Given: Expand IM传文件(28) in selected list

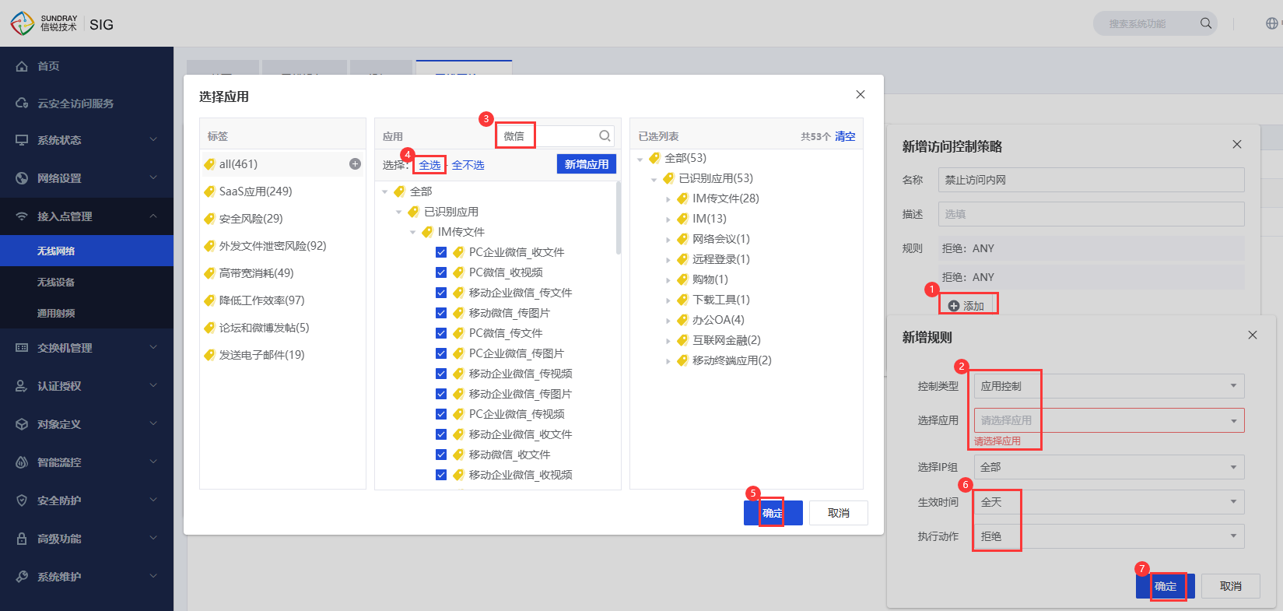Looking at the screenshot, I should click(x=668, y=199).
